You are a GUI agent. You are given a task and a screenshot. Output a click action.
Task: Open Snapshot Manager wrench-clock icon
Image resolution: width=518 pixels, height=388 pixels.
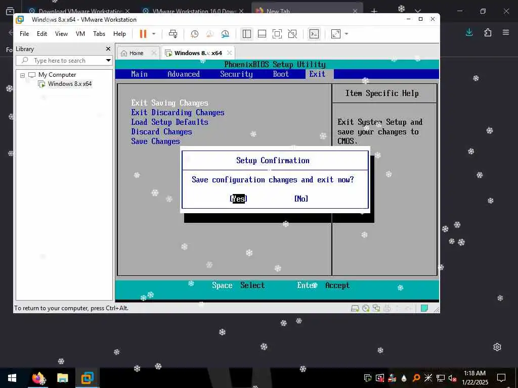(x=225, y=34)
